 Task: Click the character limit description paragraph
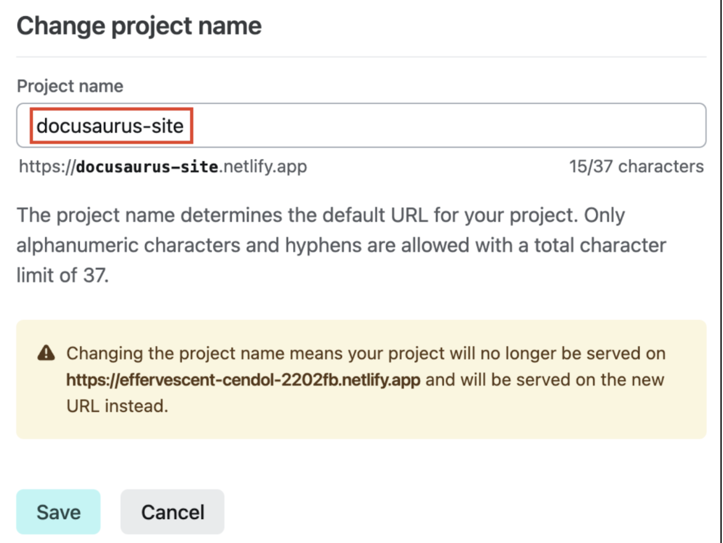pyautogui.click(x=341, y=245)
